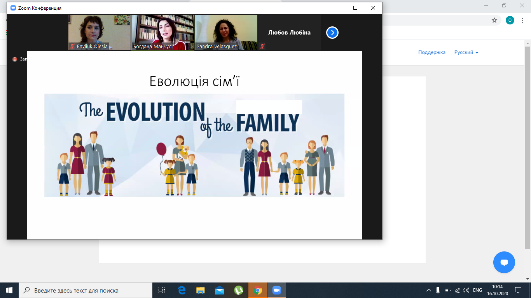531x298 pixels.
Task: Open the uTorrent taskbar icon
Action: (238, 290)
